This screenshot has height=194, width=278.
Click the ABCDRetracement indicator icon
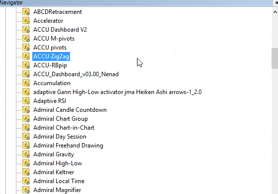[x=26, y=12]
